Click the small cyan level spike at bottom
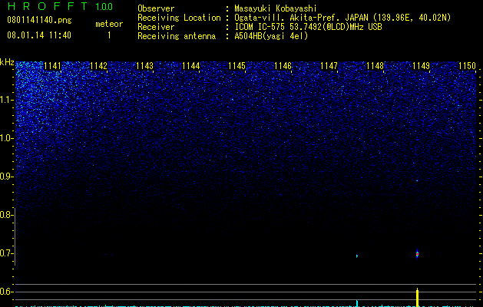 point(357,303)
